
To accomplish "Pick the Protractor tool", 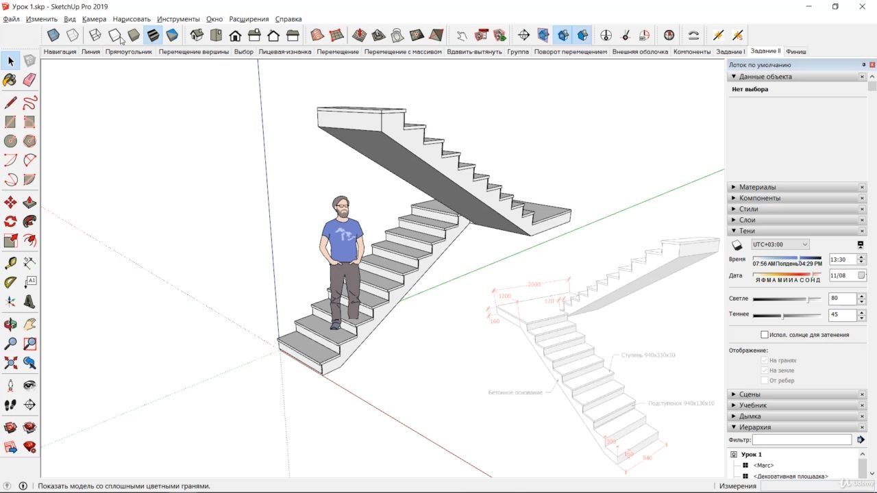I will pyautogui.click(x=10, y=282).
